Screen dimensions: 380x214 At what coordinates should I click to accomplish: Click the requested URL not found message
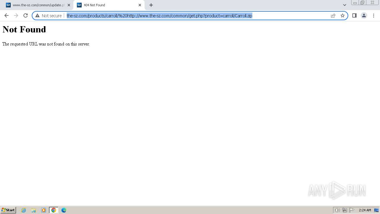pos(46,44)
